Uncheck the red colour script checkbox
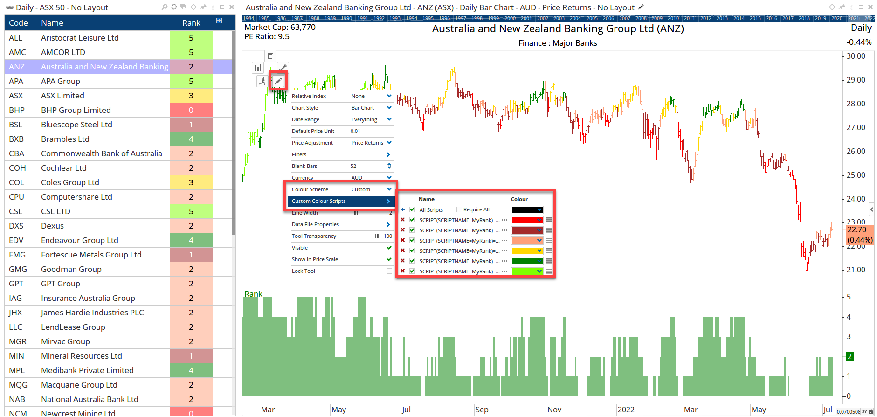 click(x=412, y=220)
